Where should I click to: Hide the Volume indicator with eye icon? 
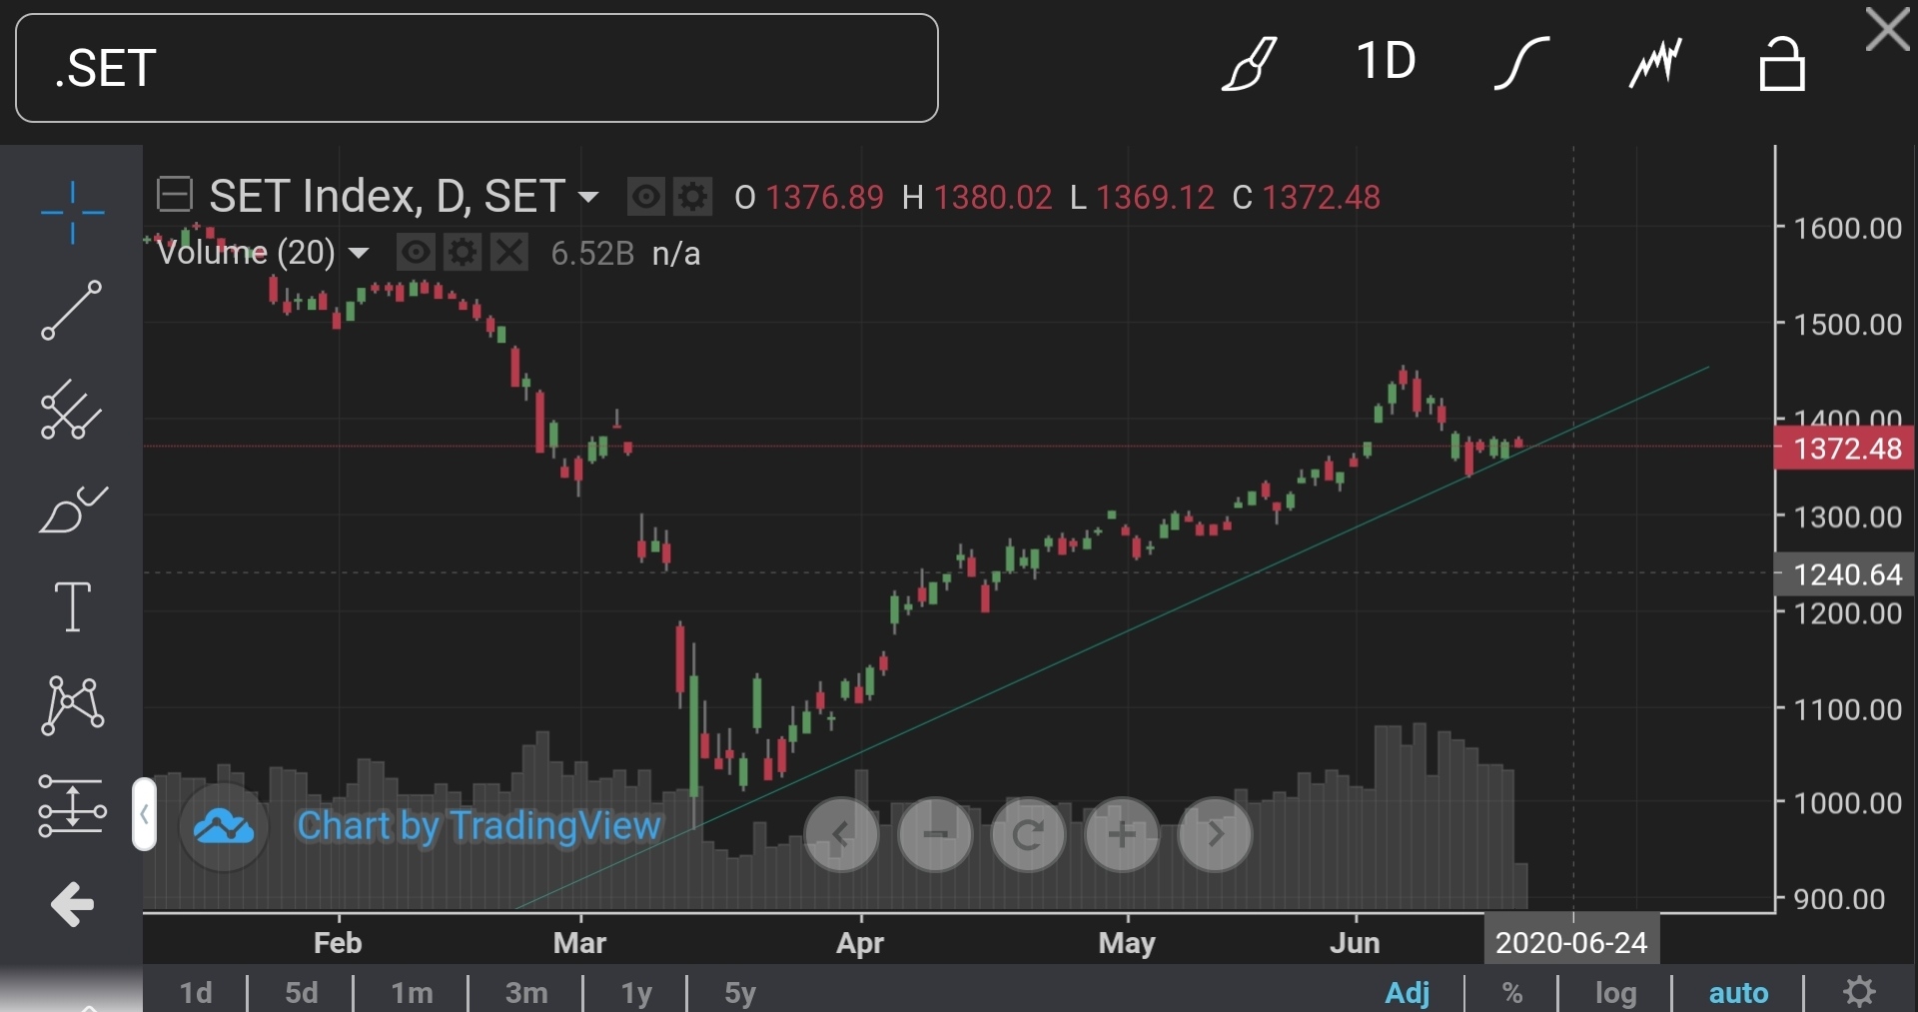pyautogui.click(x=416, y=253)
